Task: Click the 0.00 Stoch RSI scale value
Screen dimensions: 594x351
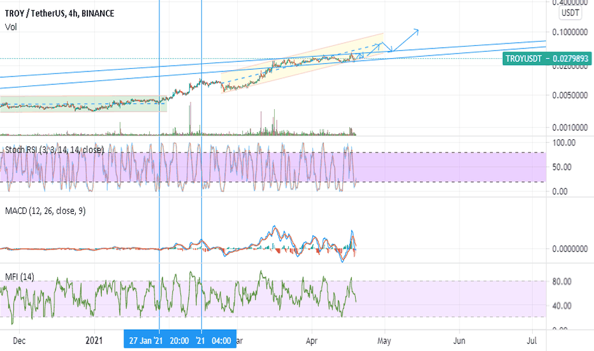Action: 560,191
